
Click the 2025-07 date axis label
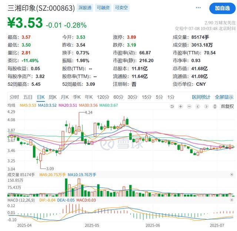[217, 225]
